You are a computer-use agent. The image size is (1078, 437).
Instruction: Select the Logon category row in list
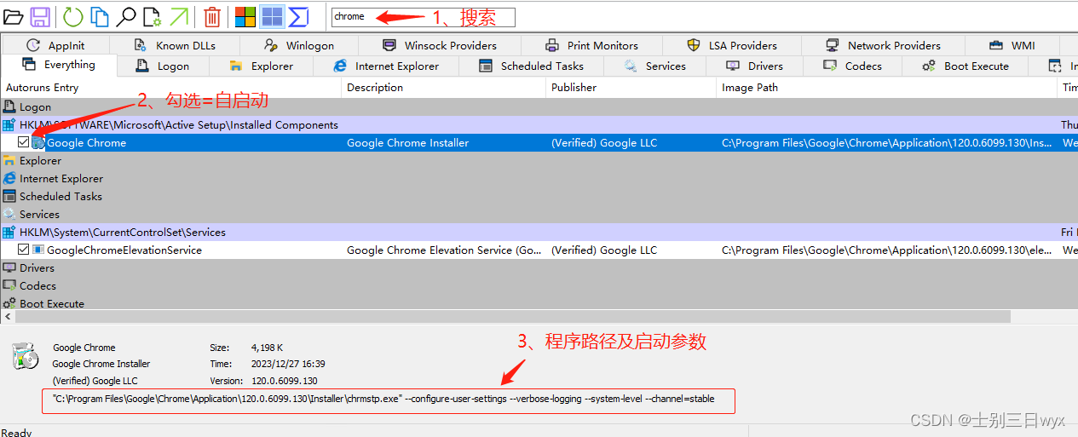tap(539, 106)
